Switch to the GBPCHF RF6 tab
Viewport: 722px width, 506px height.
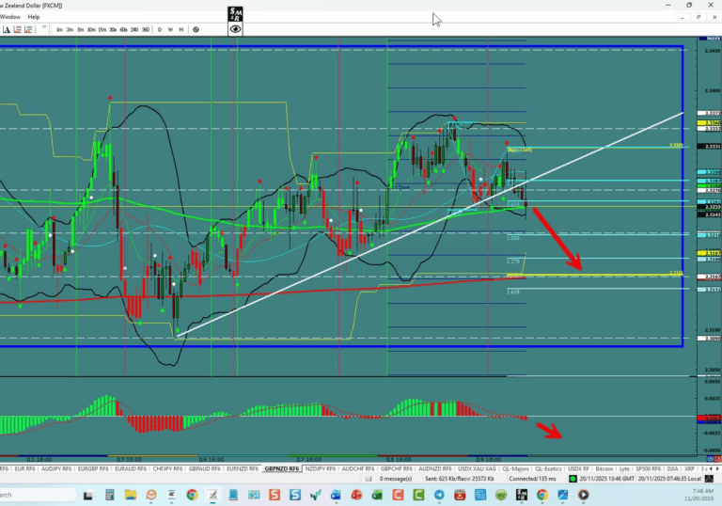pos(396,468)
